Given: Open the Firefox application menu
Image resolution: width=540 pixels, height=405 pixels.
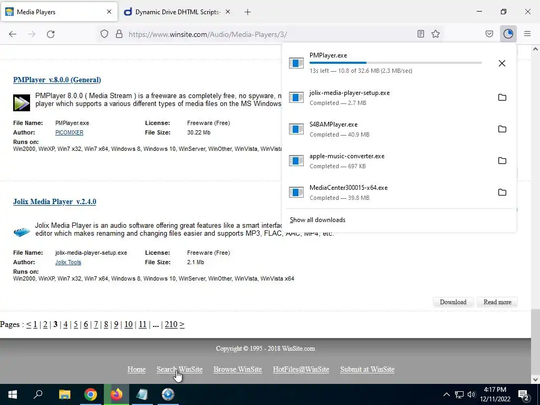Looking at the screenshot, I should tap(527, 34).
